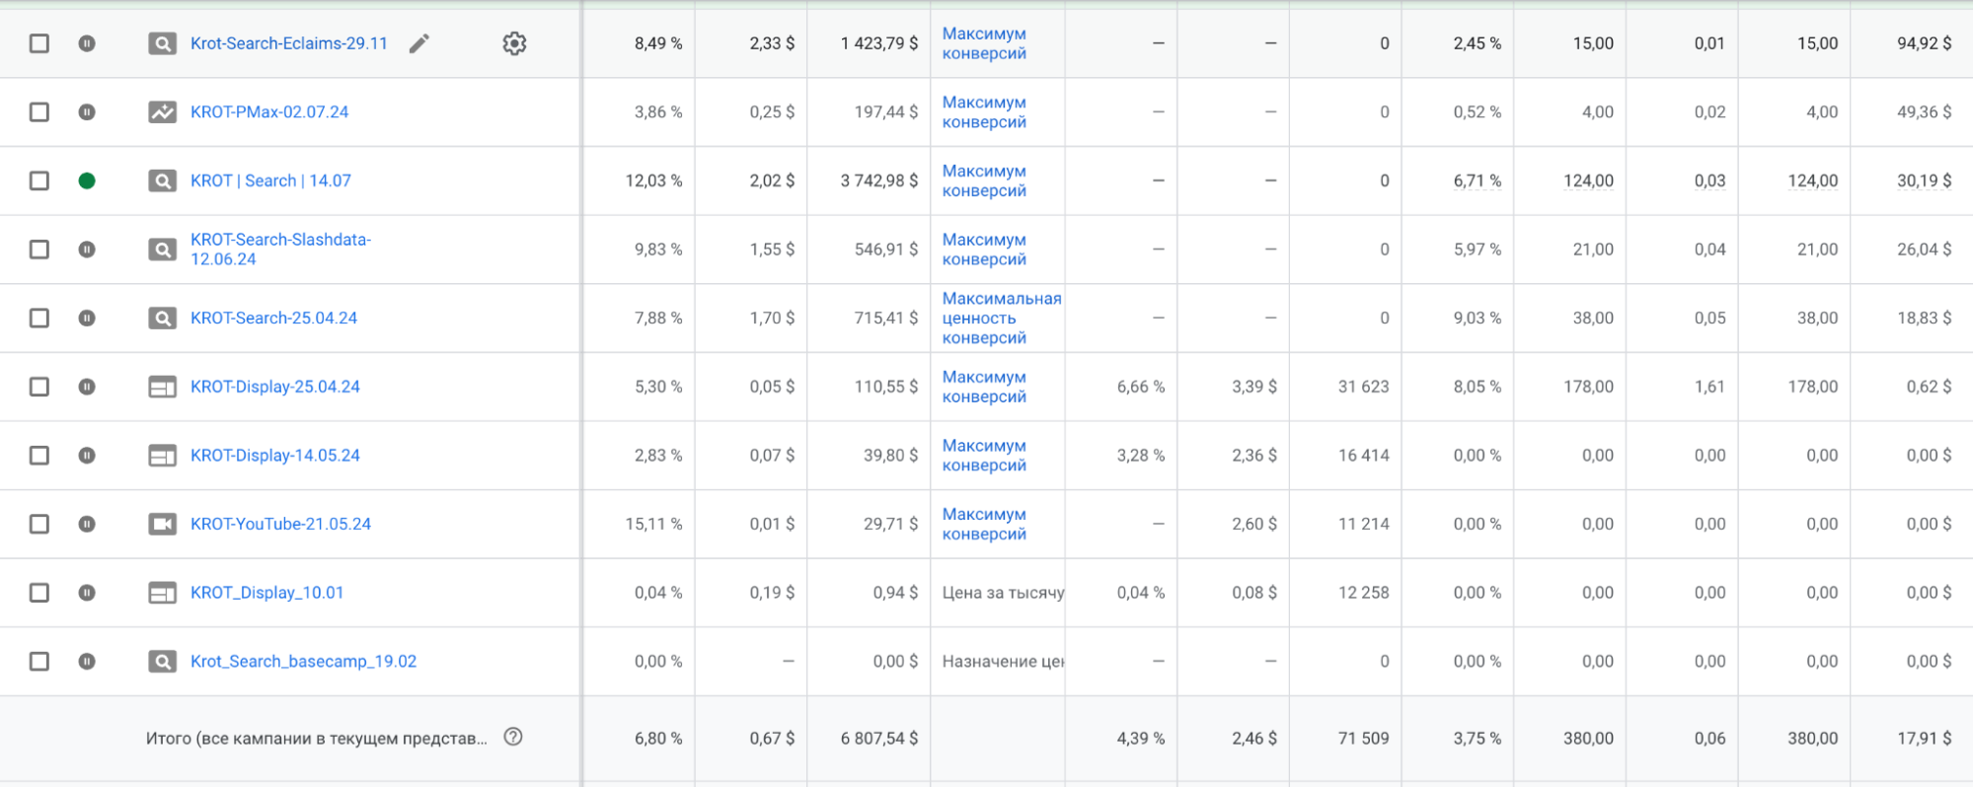
Task: Open the status dropdown for KROT-YouTube-21.05.24
Action: click(x=87, y=524)
